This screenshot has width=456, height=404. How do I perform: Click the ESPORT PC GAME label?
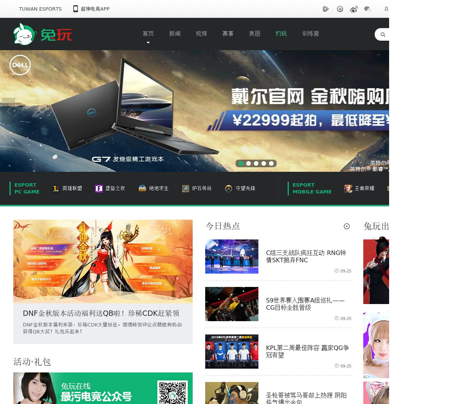click(x=27, y=189)
